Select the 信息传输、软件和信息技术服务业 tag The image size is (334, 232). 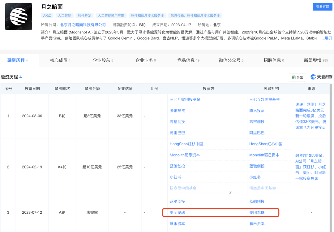click(195, 15)
